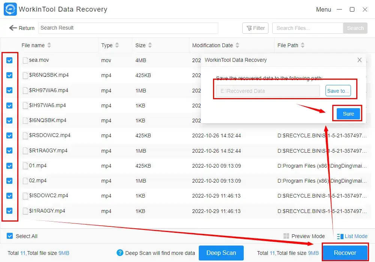The width and height of the screenshot is (375, 262).
Task: Uncheck the 02.mp4 checkbox
Action: point(9,181)
